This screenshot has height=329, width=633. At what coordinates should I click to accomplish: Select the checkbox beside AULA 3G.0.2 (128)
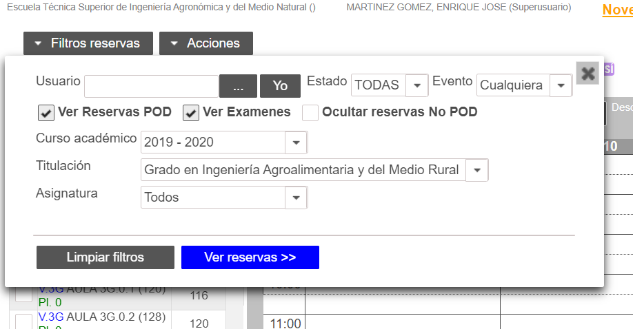24,321
